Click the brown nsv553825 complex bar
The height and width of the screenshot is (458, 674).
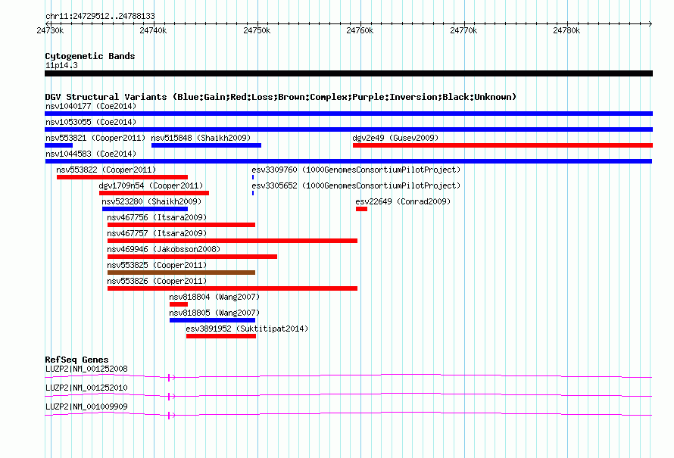coord(182,273)
